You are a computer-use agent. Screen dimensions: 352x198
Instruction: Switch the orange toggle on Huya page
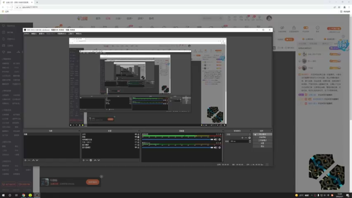pyautogui.click(x=306, y=28)
